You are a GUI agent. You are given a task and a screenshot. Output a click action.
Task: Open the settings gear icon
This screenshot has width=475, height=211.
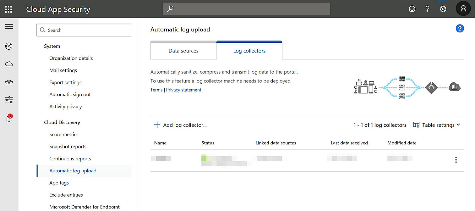[x=443, y=9]
